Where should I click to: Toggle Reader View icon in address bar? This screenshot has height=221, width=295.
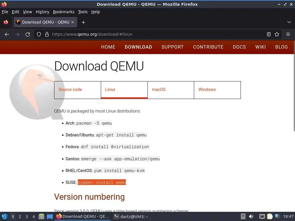click(x=269, y=34)
